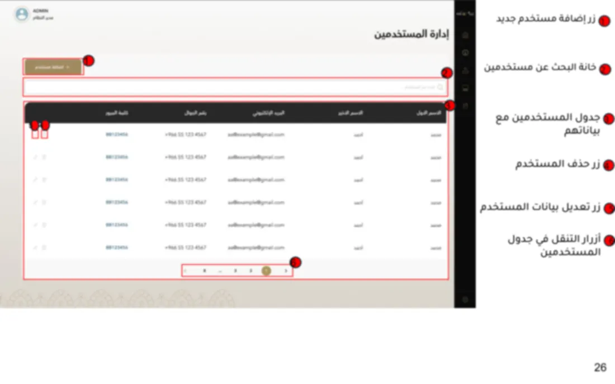Click the +966 55 123 4567 phone in the first row
Screen dimensions: 615x384
[186, 135]
